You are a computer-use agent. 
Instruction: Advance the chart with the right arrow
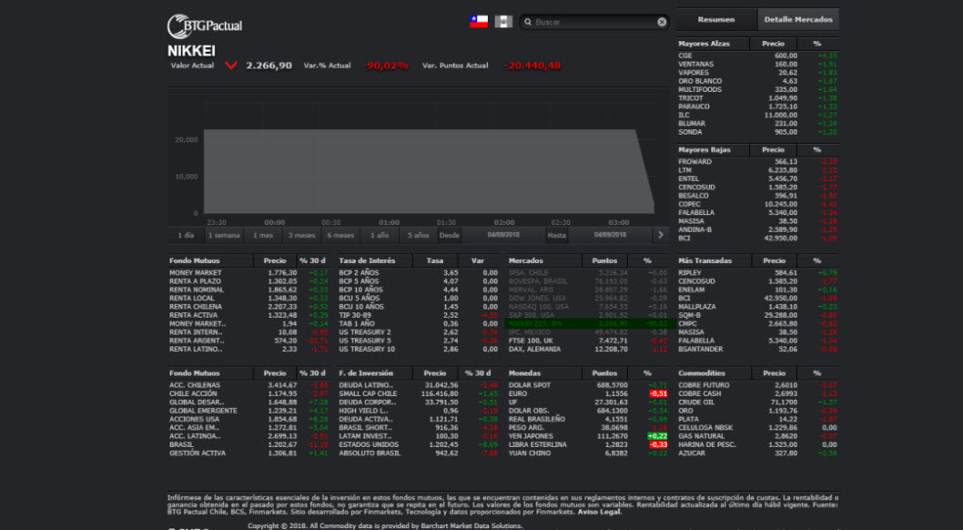(x=660, y=235)
